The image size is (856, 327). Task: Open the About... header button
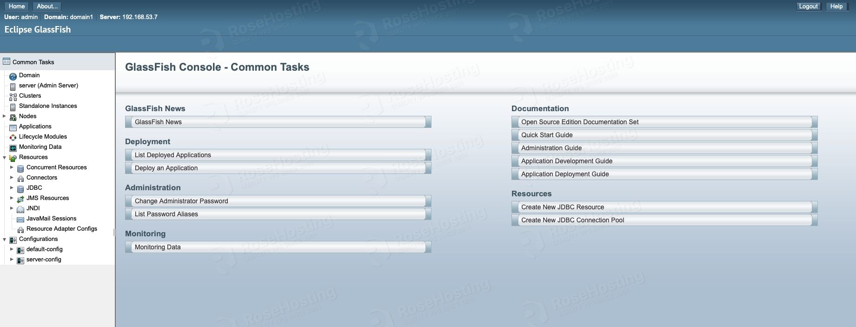[47, 6]
